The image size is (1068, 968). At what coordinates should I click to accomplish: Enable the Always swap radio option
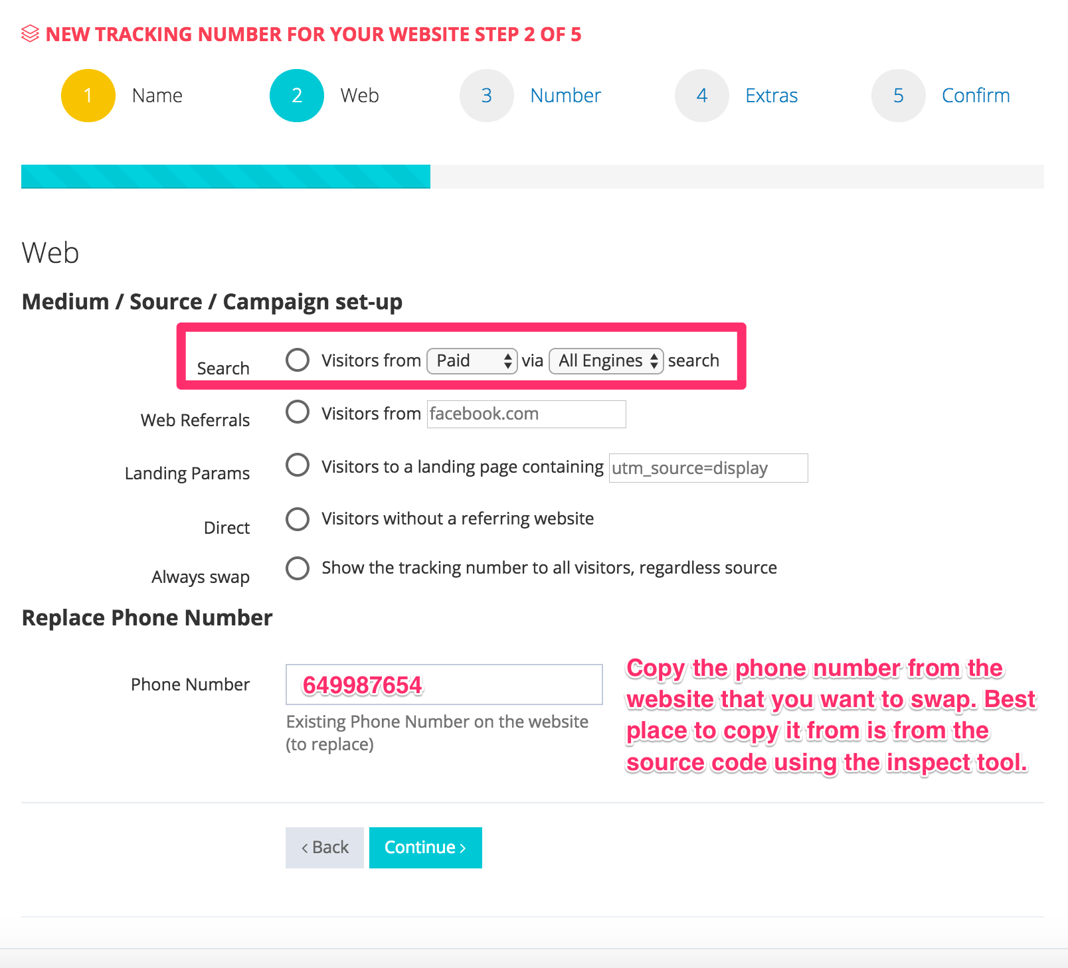[298, 568]
